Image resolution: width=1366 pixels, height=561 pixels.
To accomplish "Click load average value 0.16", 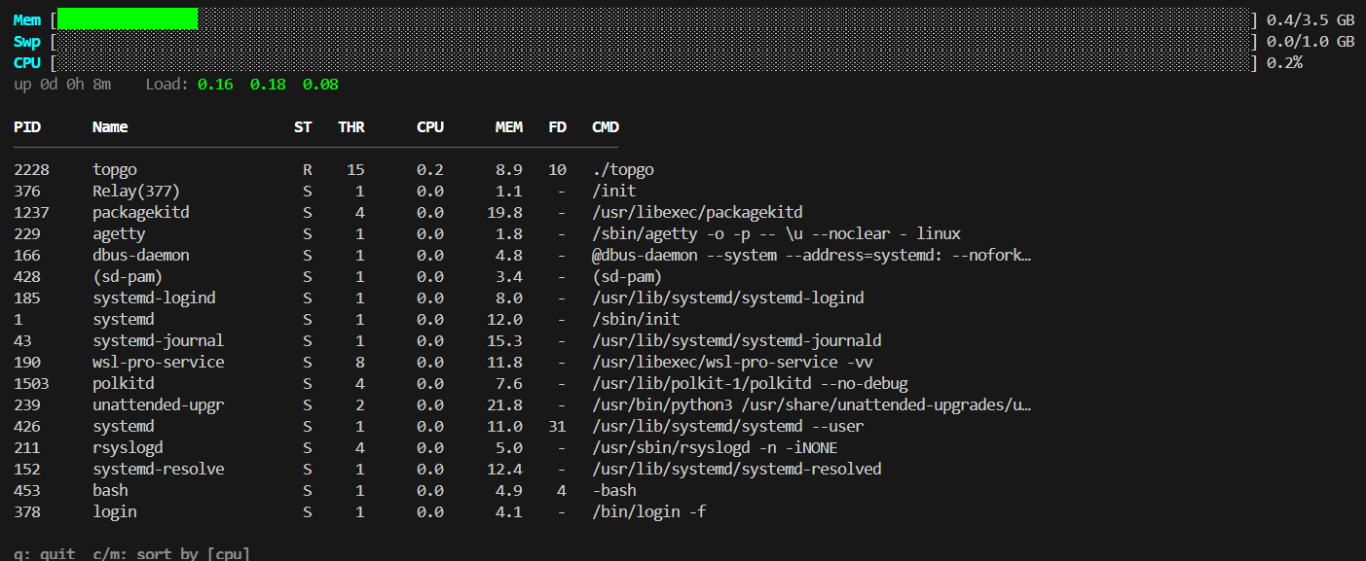I will [215, 85].
